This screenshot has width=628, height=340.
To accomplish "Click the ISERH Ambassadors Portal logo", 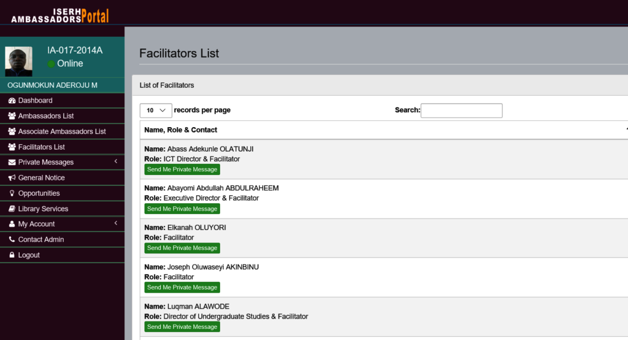I will (x=59, y=15).
